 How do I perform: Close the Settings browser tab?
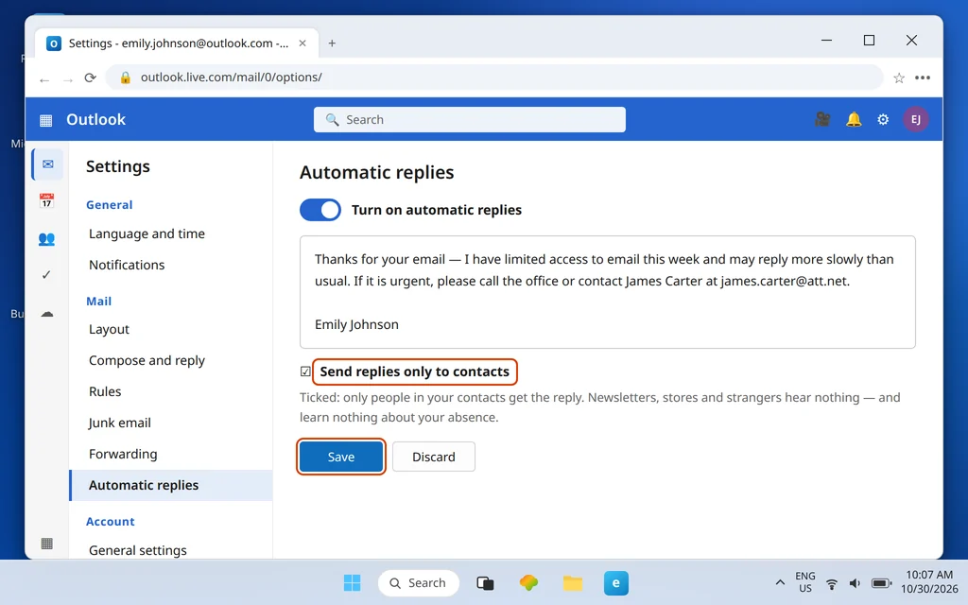302,43
